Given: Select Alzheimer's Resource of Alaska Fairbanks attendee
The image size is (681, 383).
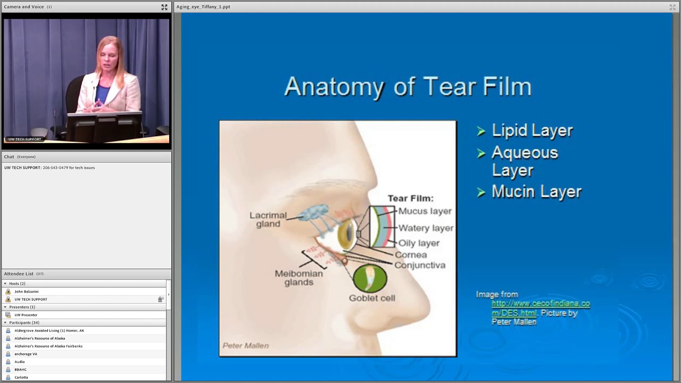Looking at the screenshot, I should point(48,346).
